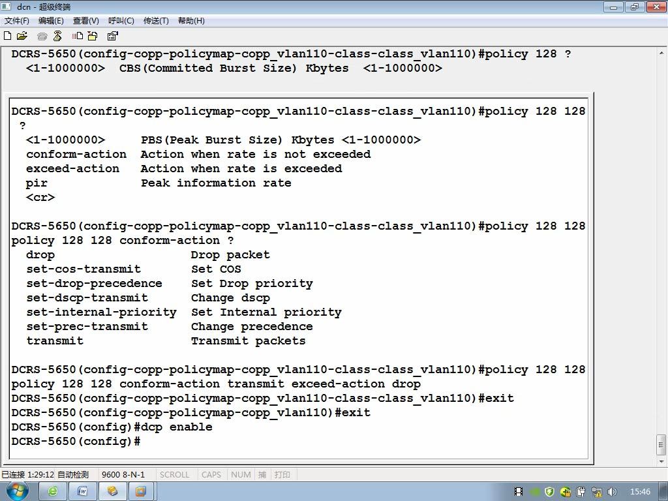Click the network warning tray icon
The width and height of the screenshot is (668, 501).
[597, 492]
